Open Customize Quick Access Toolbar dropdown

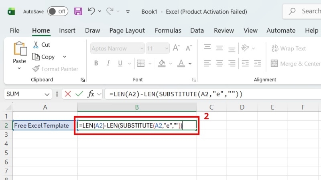tap(128, 12)
